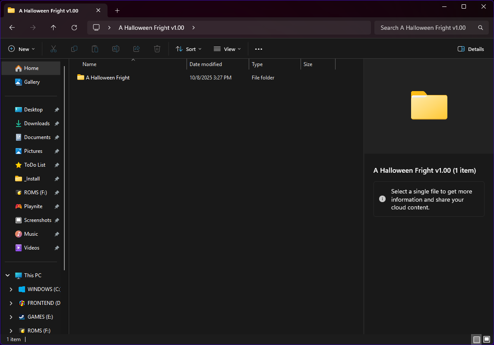Switch to large thumbnails view in status bar
This screenshot has width=494, height=345.
coord(487,340)
